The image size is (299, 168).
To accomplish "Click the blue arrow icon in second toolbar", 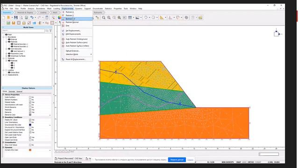I will tap(34, 23).
